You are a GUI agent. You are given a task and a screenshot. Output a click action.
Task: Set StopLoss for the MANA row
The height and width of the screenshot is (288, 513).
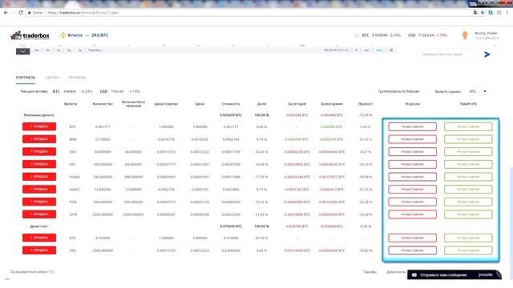(x=412, y=177)
